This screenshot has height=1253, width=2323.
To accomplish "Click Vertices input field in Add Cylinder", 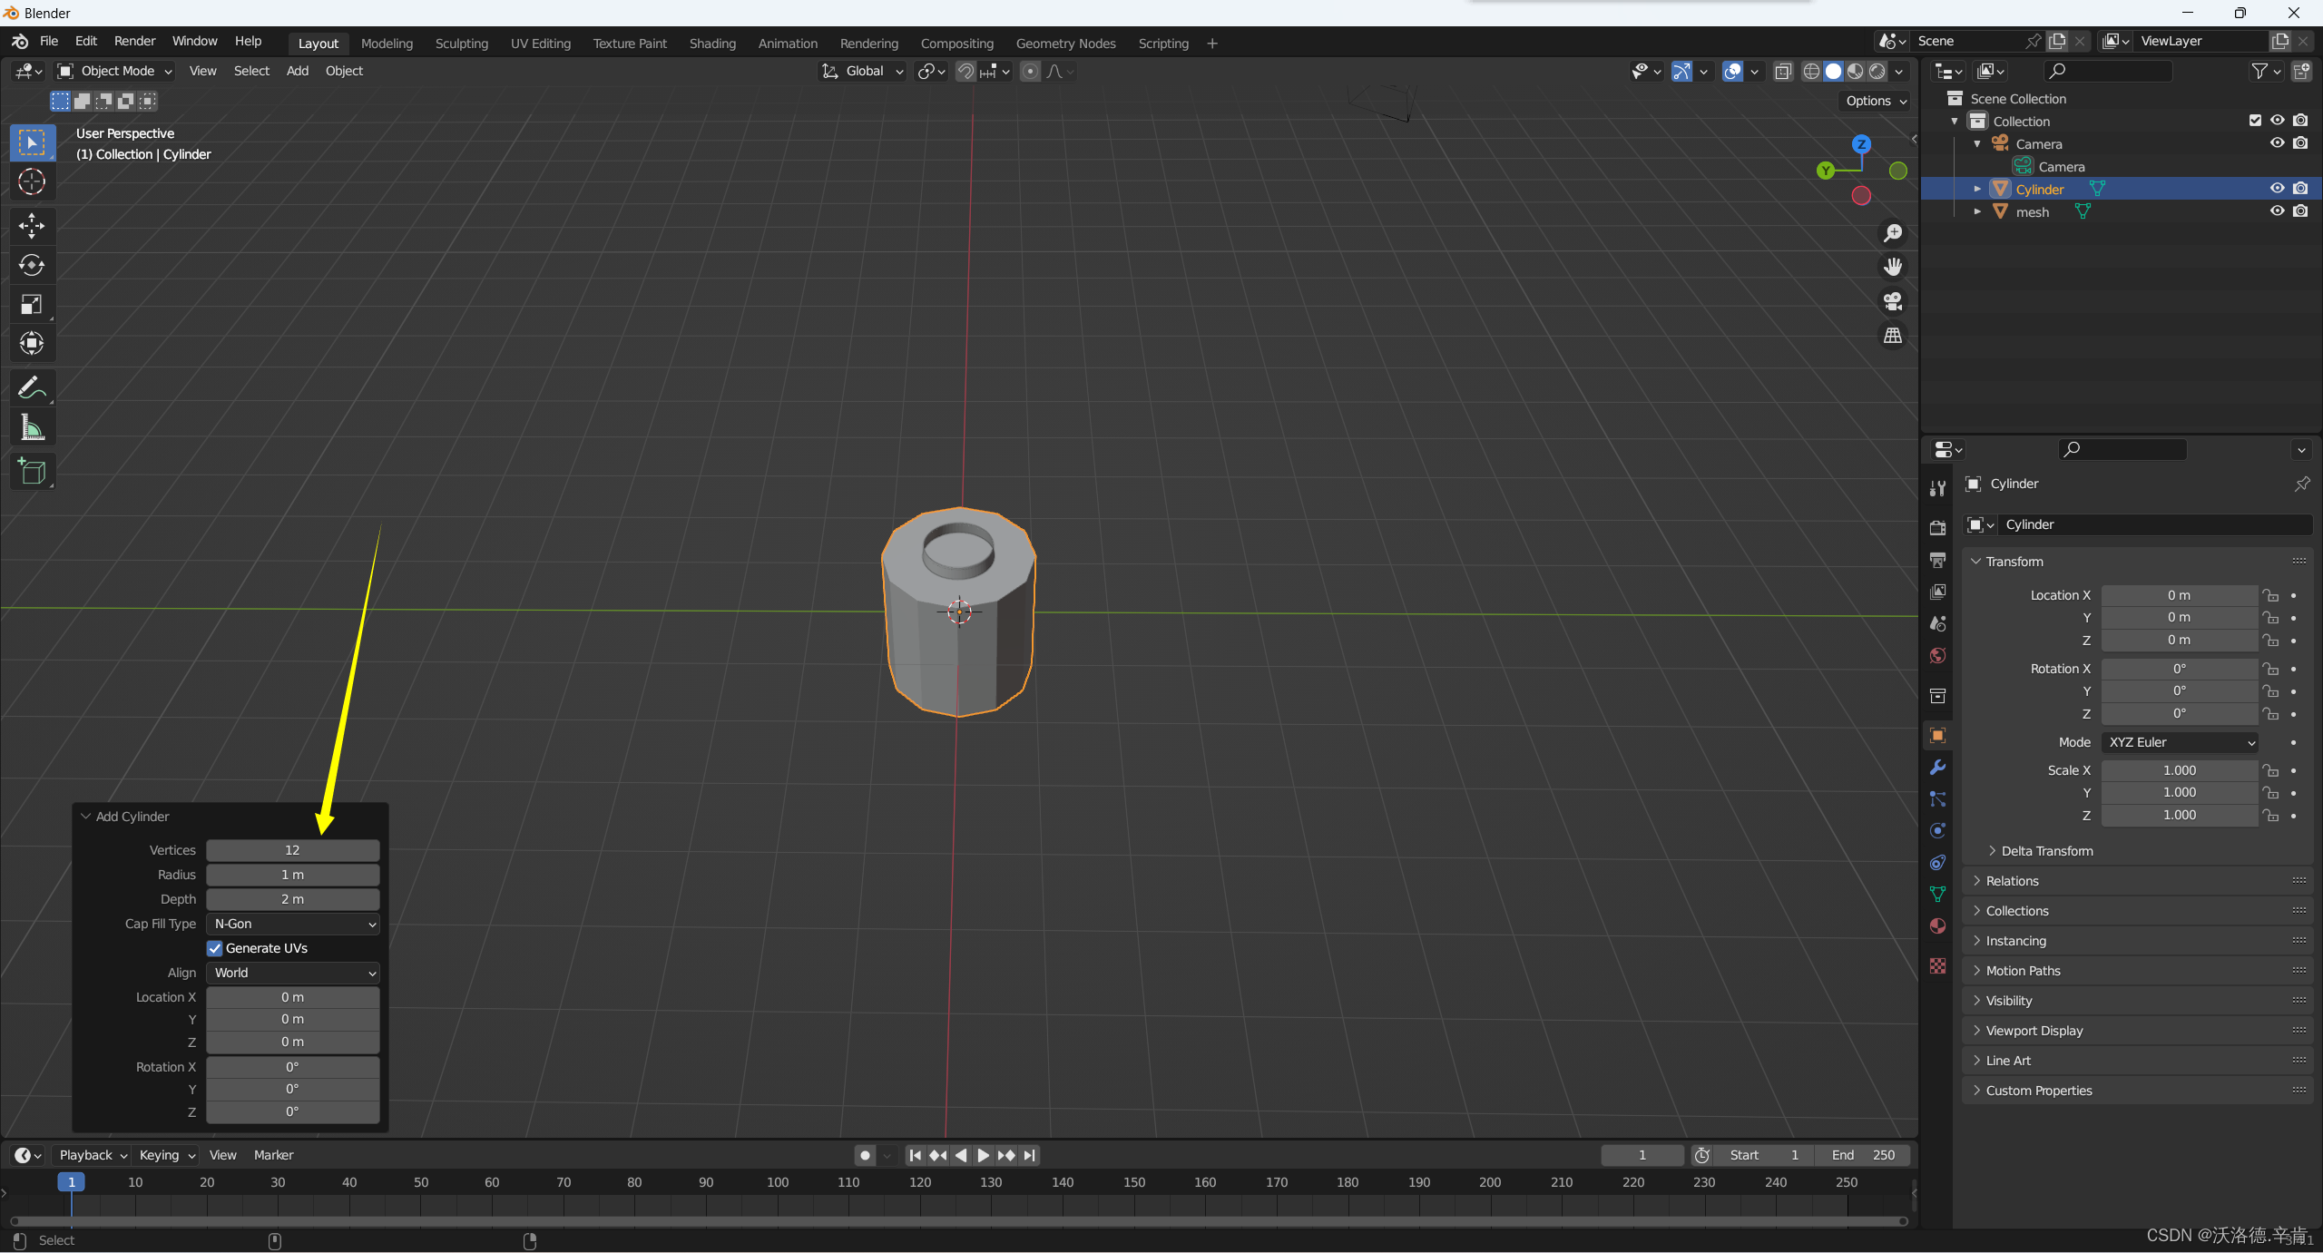I will click(291, 848).
